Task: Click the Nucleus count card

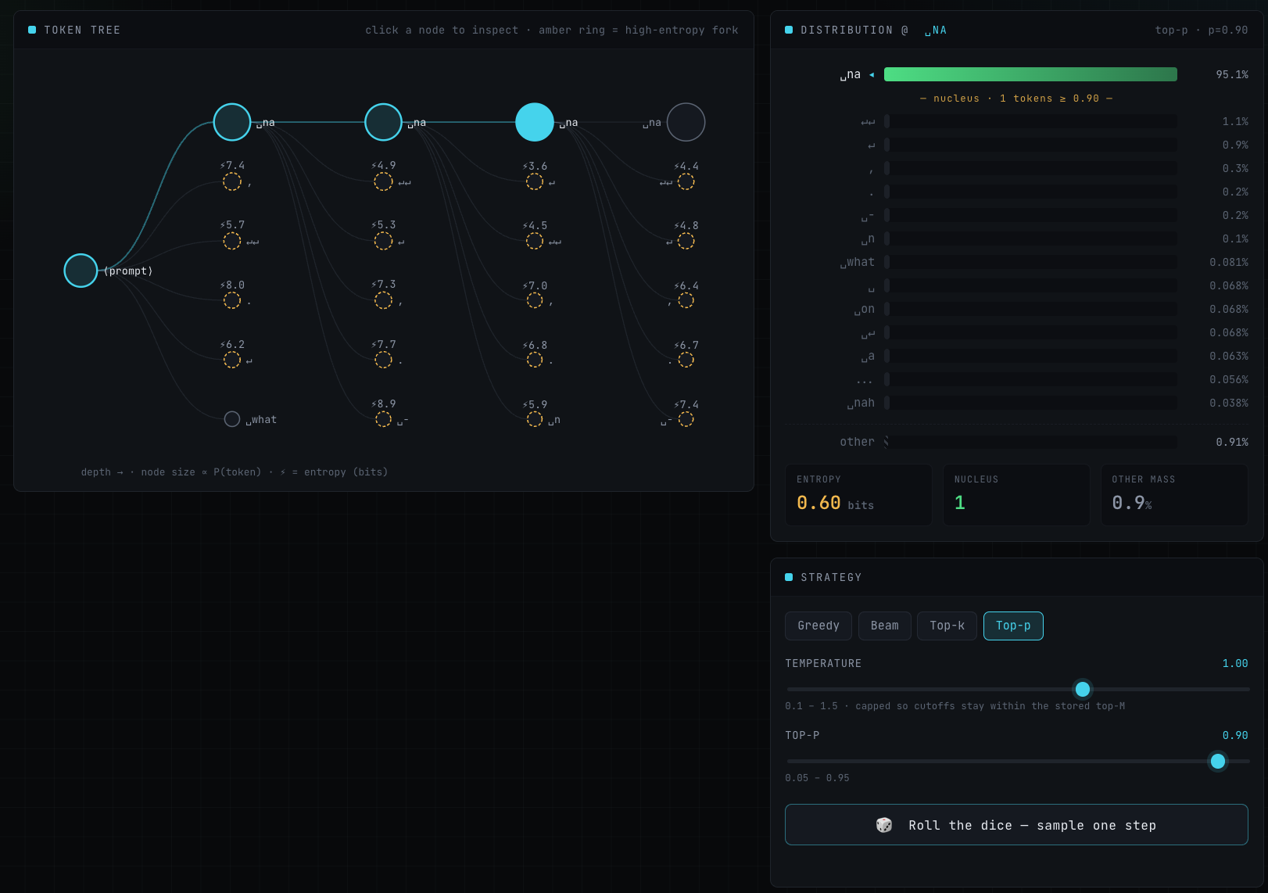Action: [1016, 495]
